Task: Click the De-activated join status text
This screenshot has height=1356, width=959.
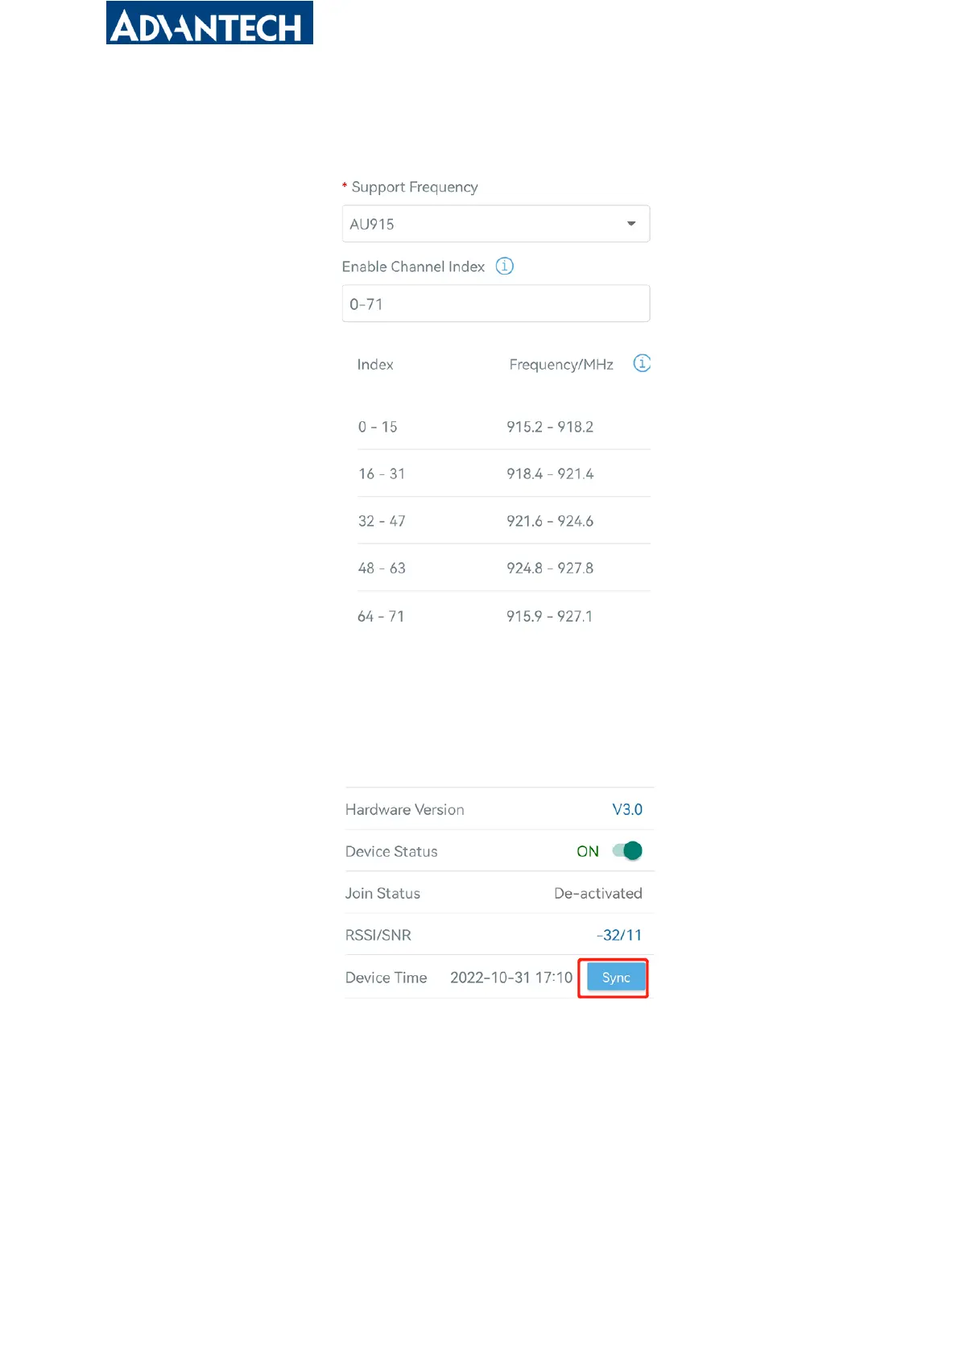Action: click(597, 893)
